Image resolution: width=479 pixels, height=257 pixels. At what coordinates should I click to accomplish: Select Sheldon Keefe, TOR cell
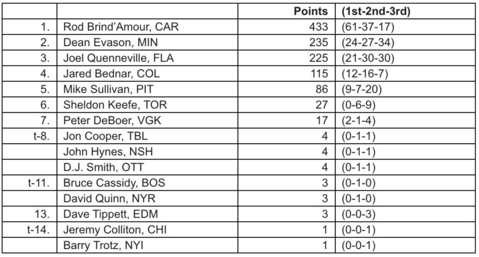point(115,105)
